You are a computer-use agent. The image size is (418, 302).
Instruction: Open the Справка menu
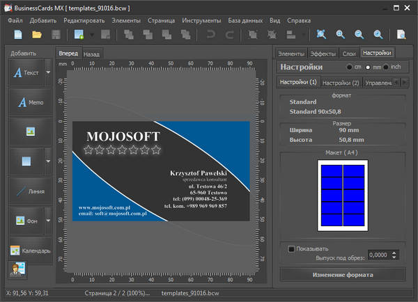pos(299,20)
